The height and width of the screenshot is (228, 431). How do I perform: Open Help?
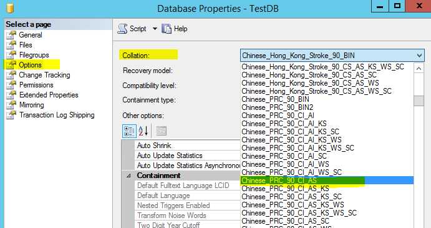181,29
